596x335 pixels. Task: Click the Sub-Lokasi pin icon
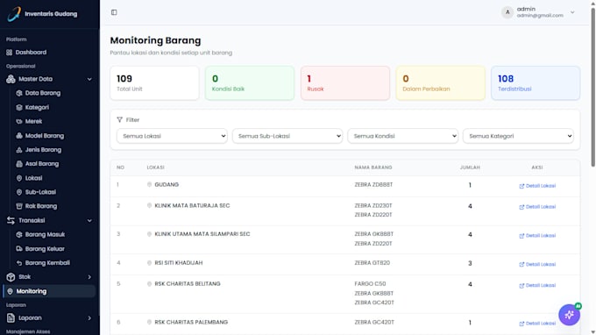pos(19,192)
